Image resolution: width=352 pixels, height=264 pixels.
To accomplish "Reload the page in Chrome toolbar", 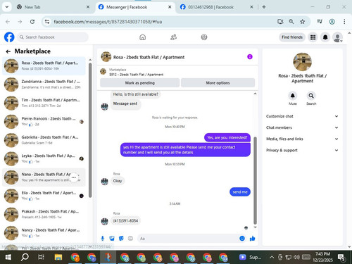I will 32,22.
